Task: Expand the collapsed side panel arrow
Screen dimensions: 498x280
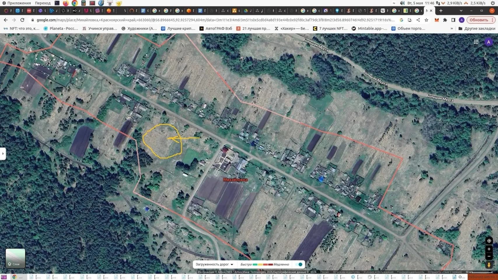Action: (3, 153)
